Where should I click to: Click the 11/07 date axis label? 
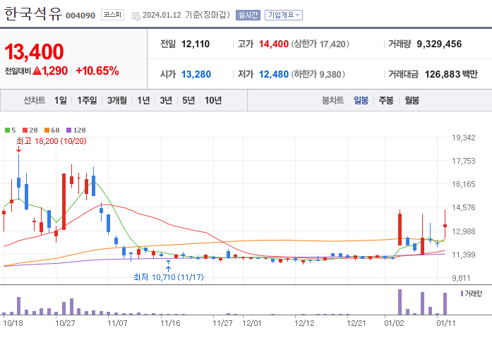click(x=117, y=323)
